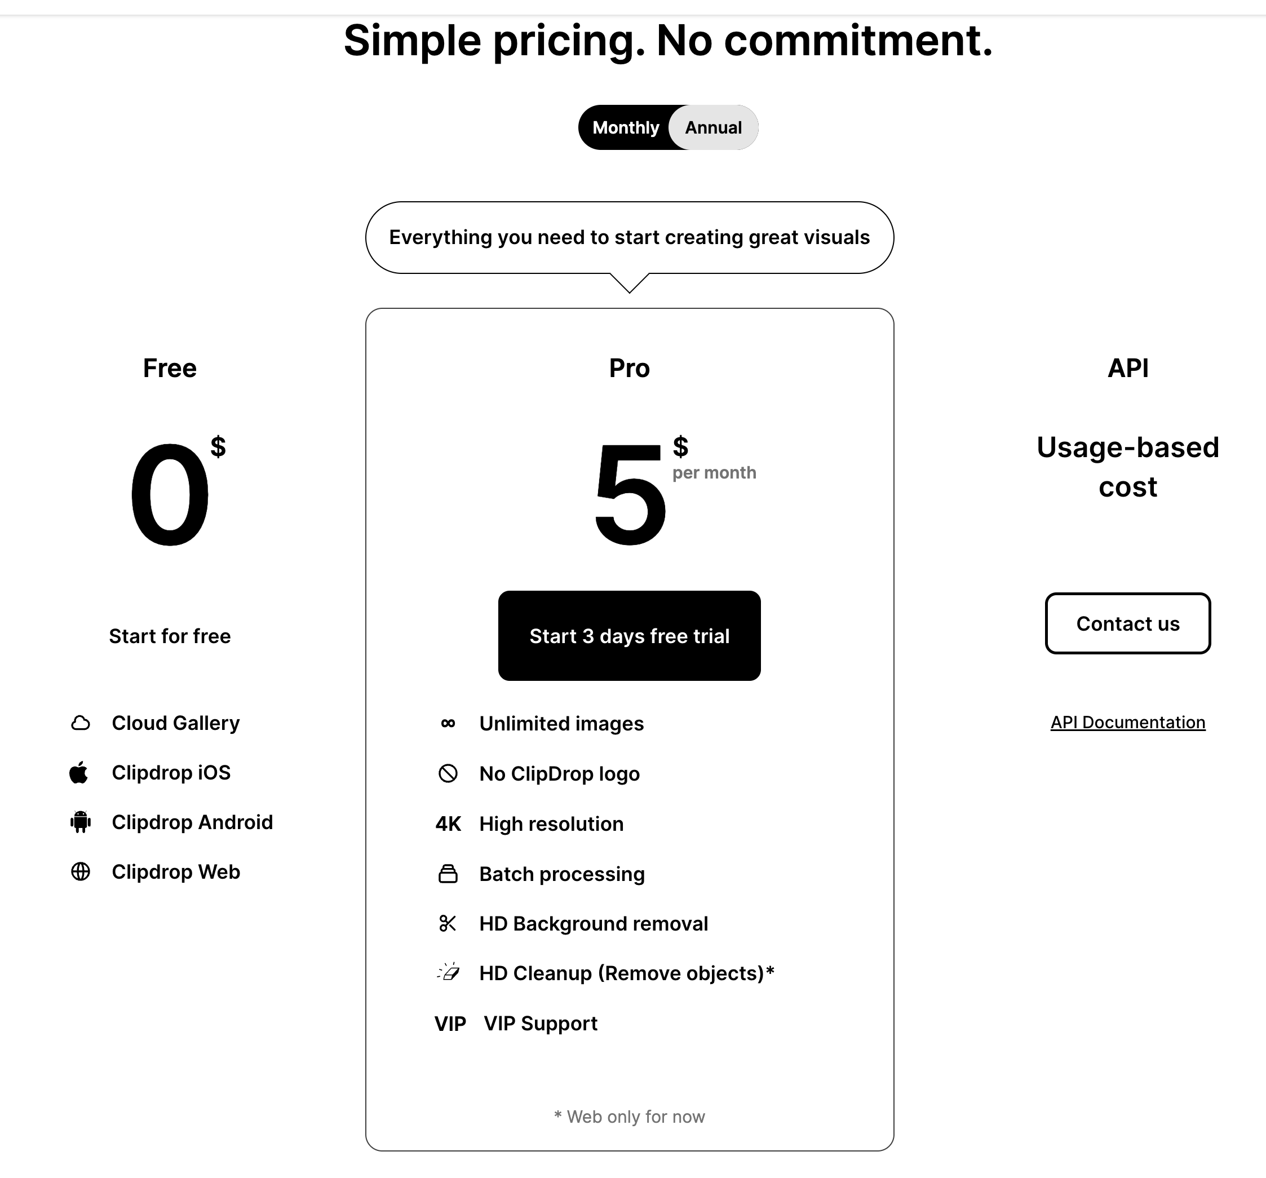Click the Android robot icon
This screenshot has height=1178, width=1266.
pyautogui.click(x=80, y=822)
